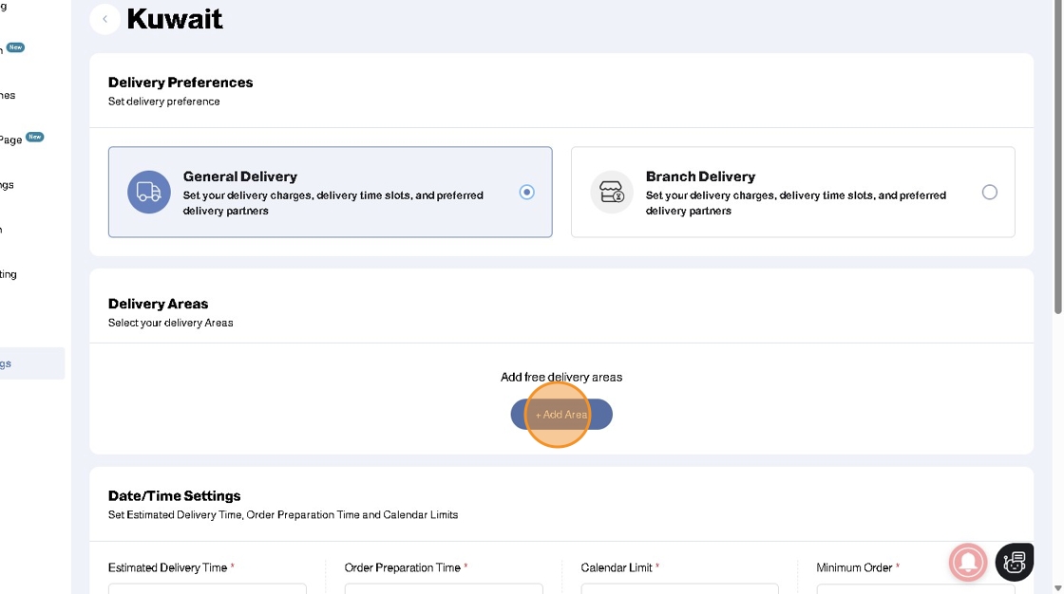
Task: Click the Calendar Limit field
Action: coord(679,588)
